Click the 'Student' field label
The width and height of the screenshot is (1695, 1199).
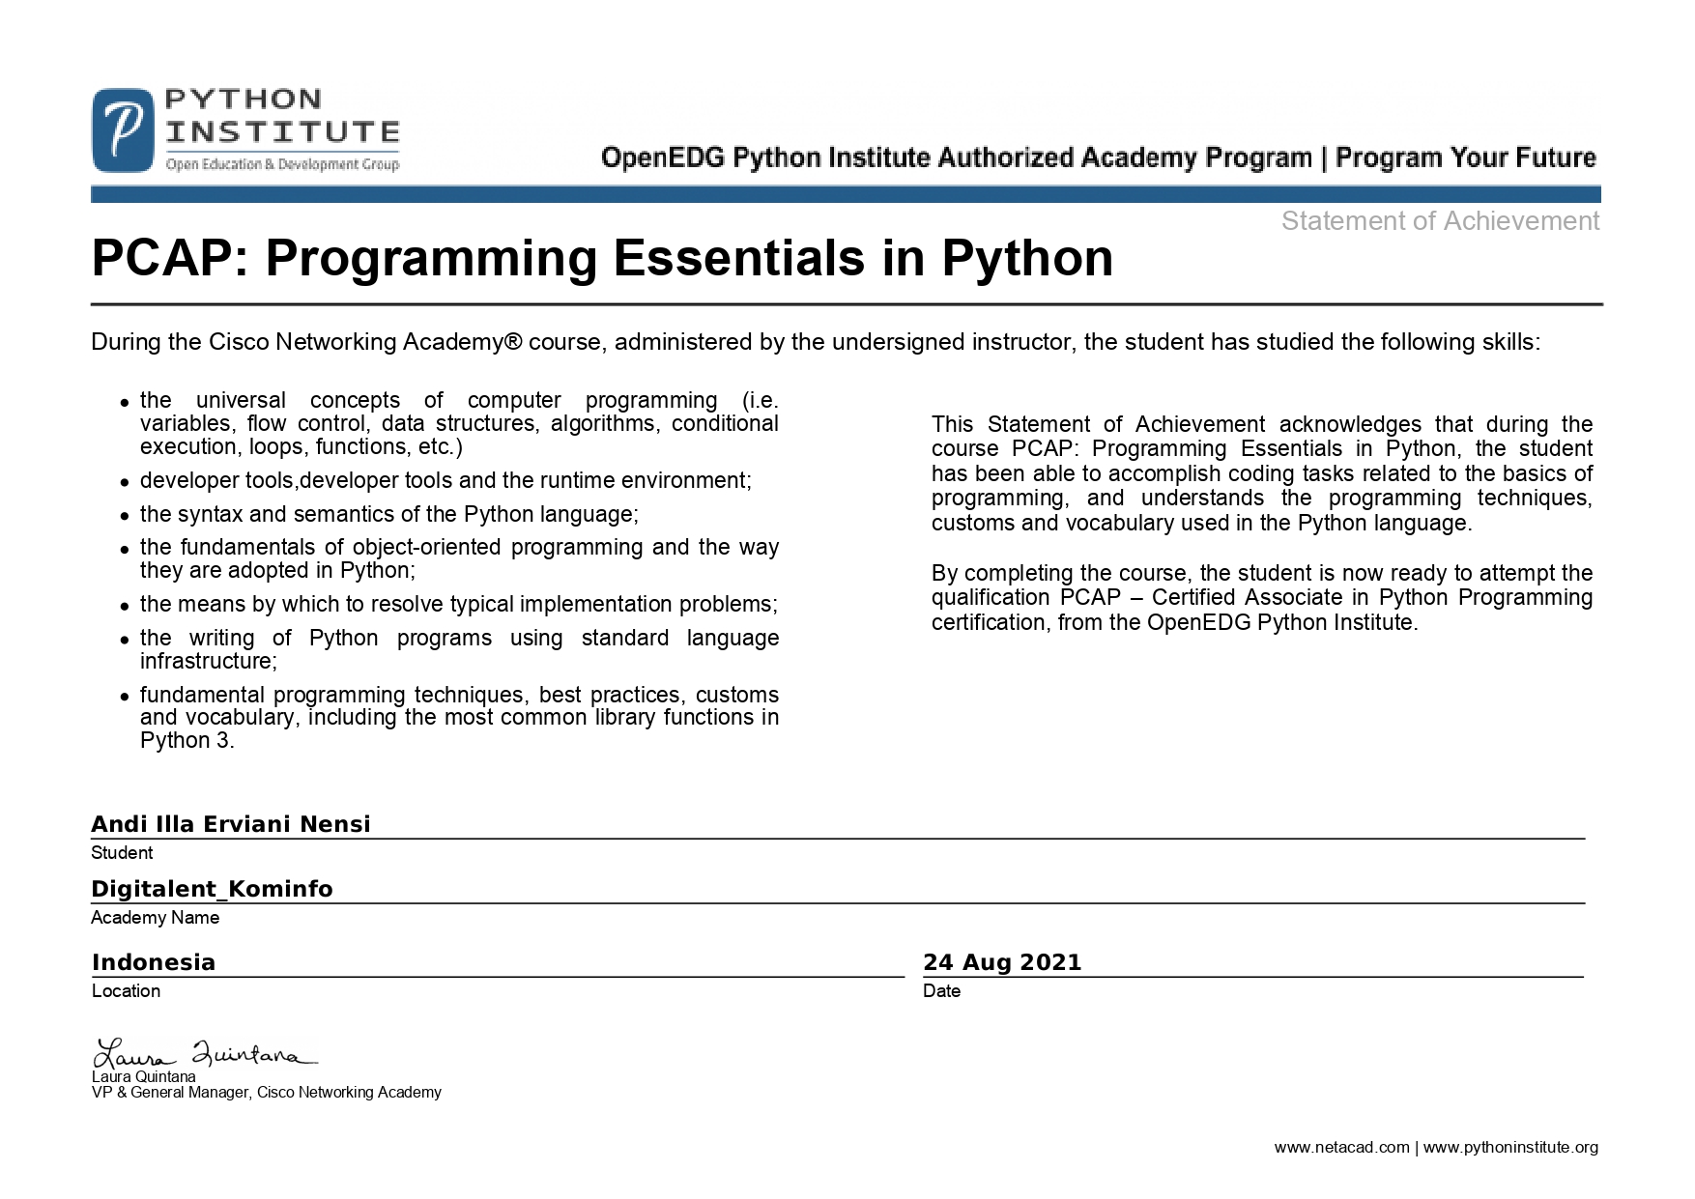coord(122,853)
